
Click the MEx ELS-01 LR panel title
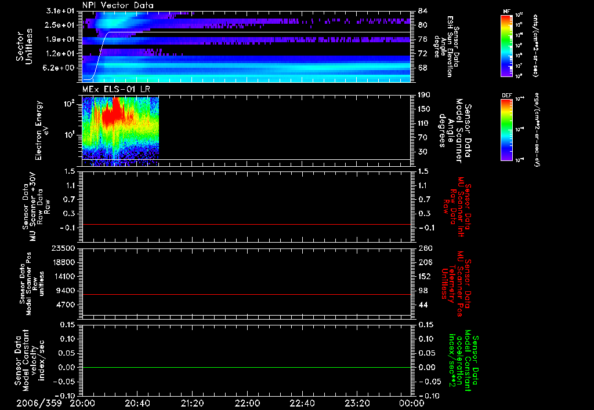pos(116,89)
